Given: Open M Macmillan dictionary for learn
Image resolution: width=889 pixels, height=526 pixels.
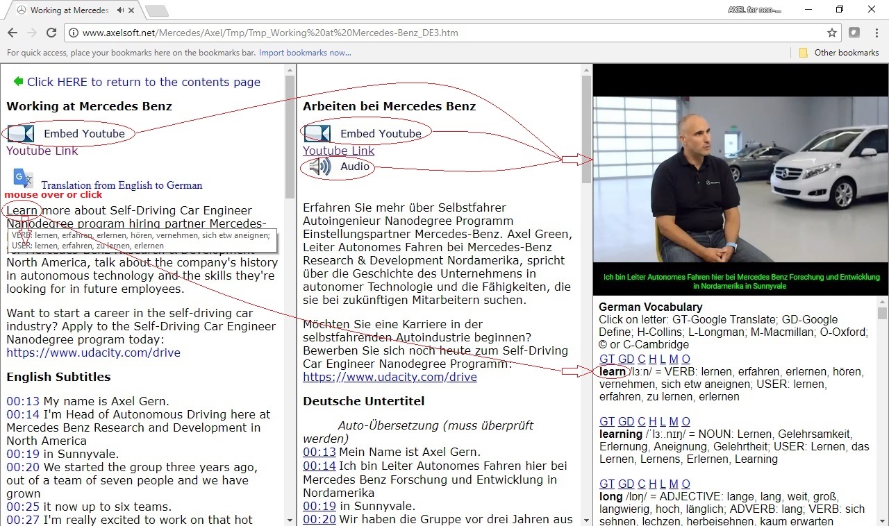Looking at the screenshot, I should click(674, 359).
